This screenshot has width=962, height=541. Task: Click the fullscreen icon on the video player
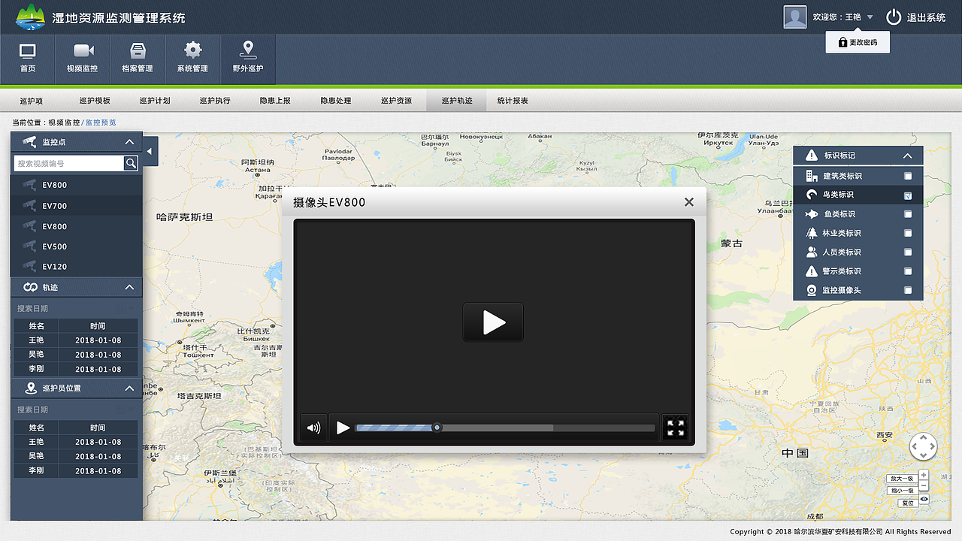675,426
